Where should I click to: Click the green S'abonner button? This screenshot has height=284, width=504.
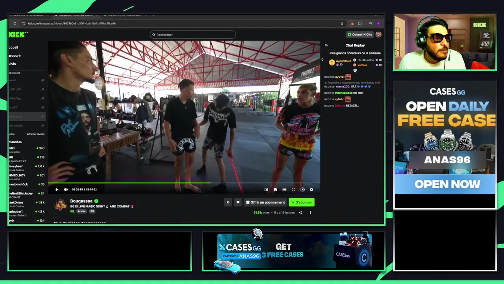point(302,202)
